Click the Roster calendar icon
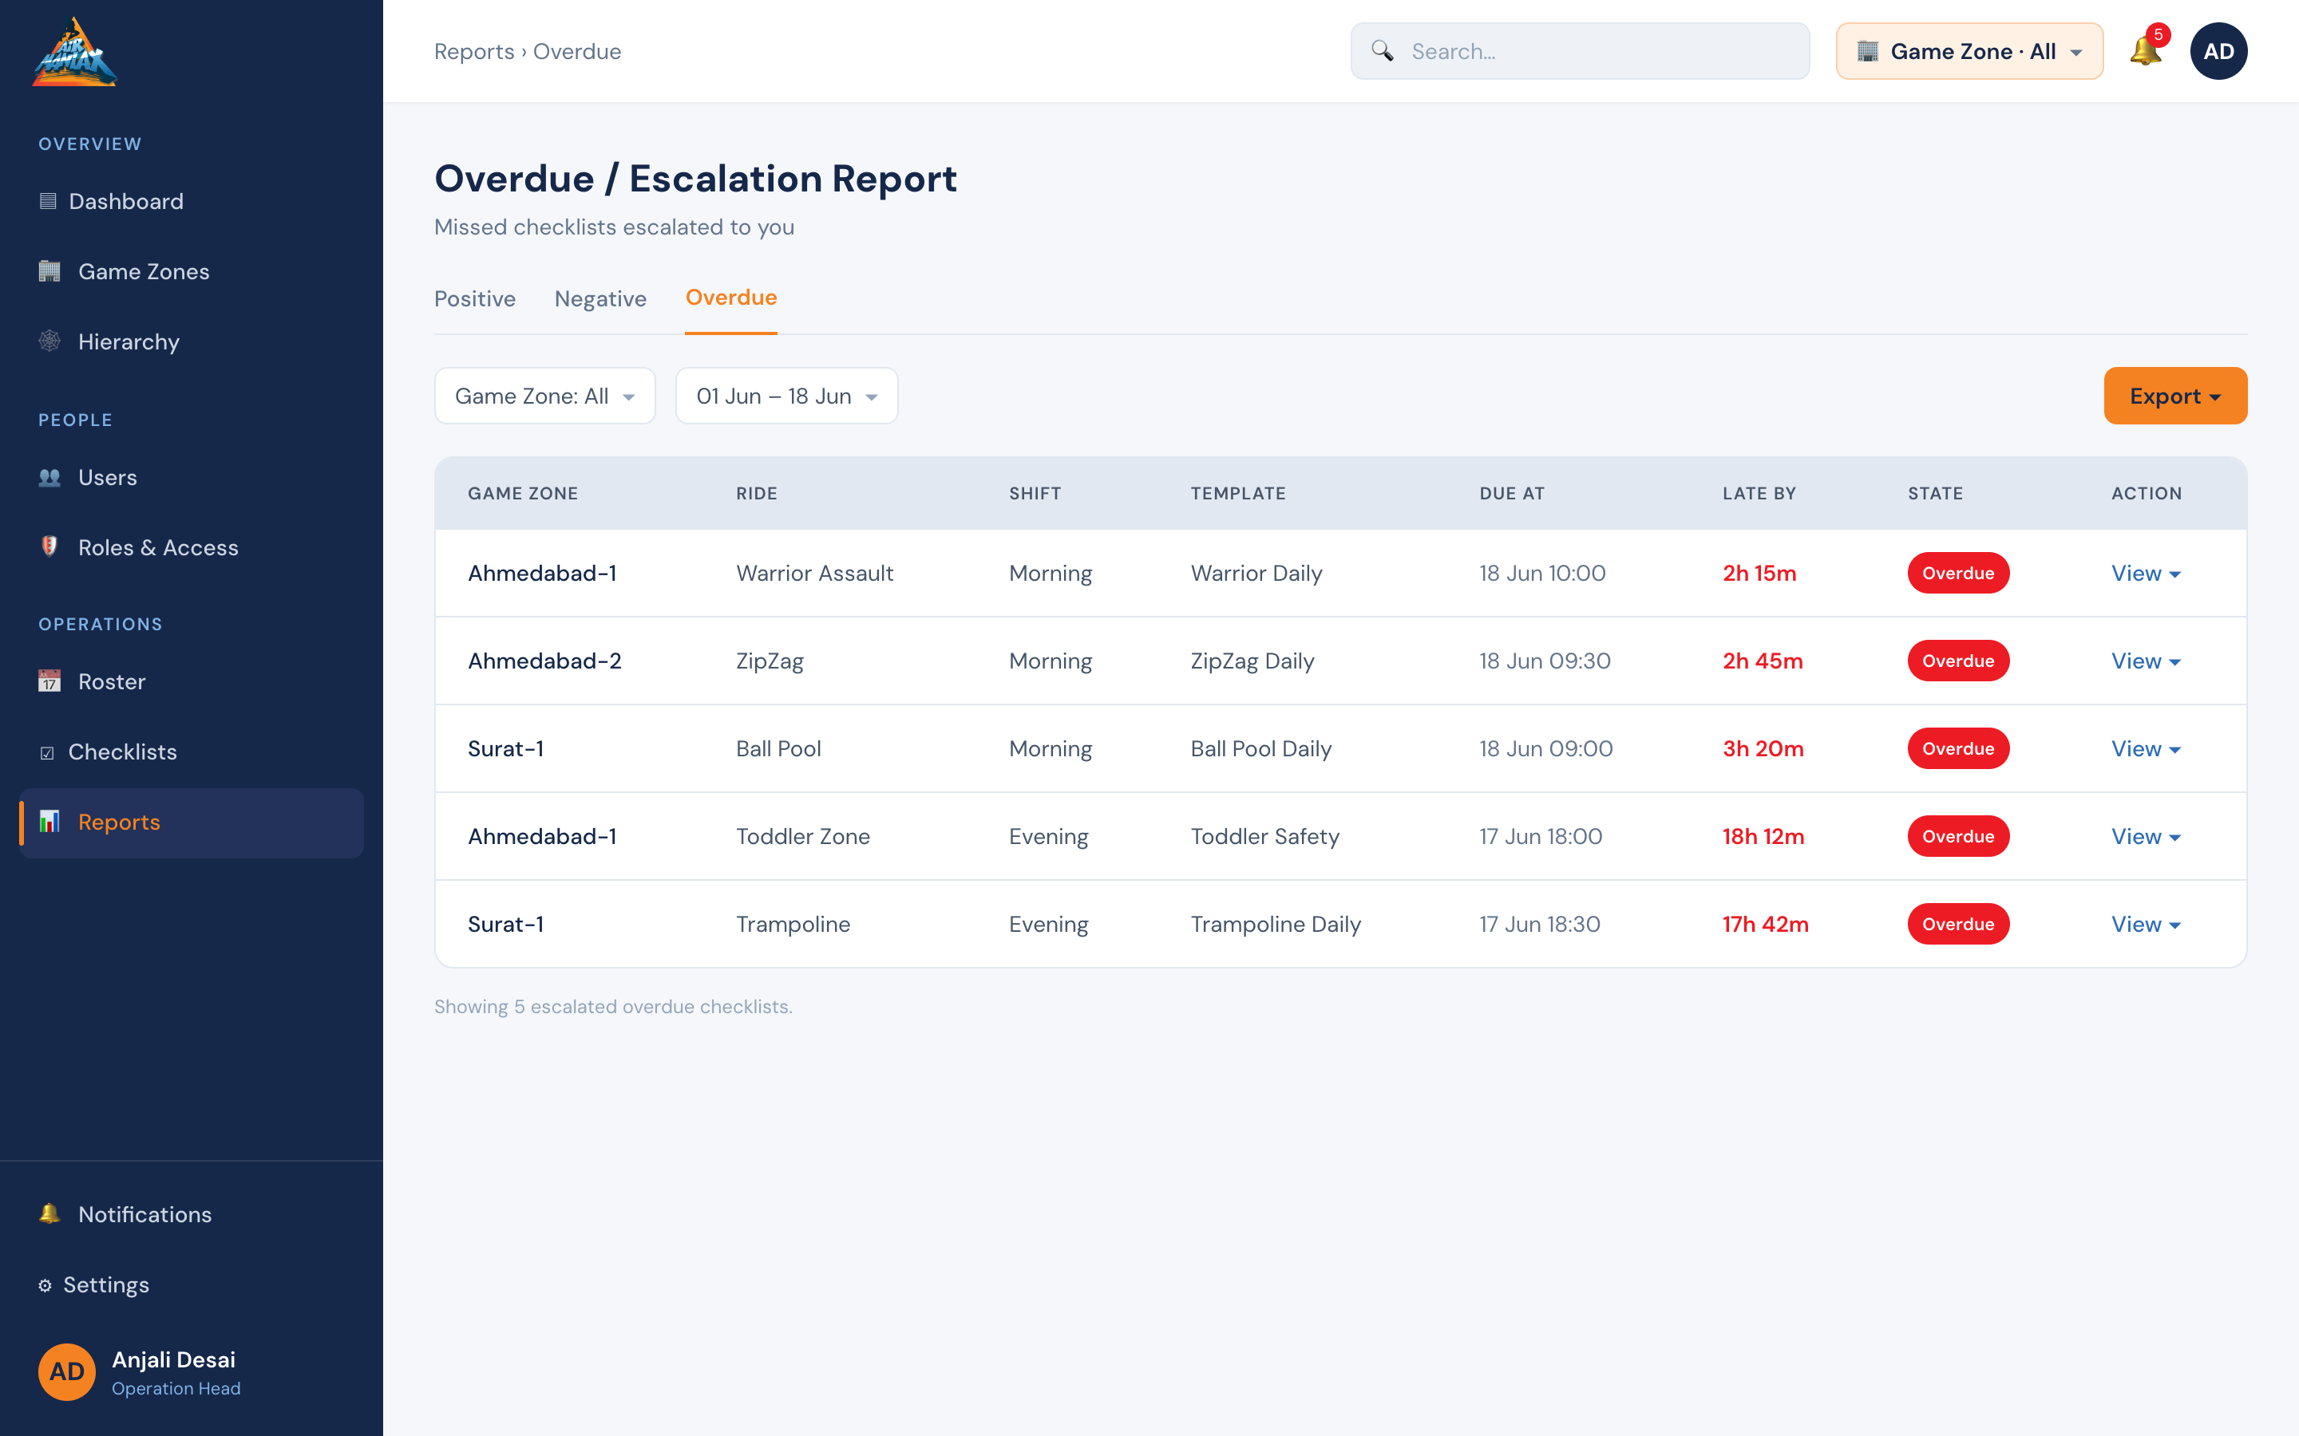This screenshot has width=2299, height=1436. pyautogui.click(x=49, y=682)
